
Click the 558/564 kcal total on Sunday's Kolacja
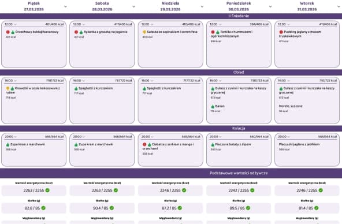pos(191,137)
